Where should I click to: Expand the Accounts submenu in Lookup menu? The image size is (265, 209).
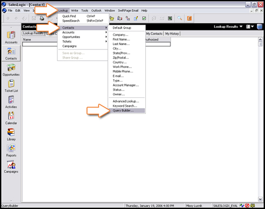coord(83,32)
